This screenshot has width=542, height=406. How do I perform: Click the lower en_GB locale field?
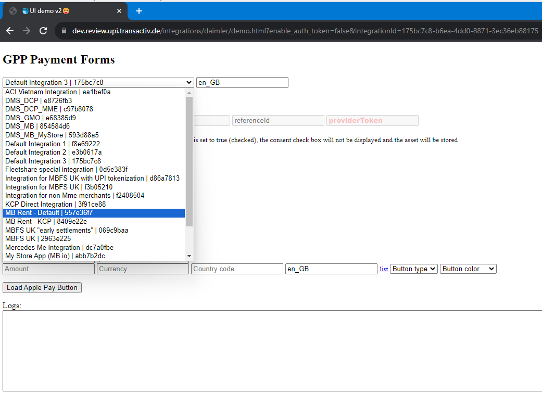tap(331, 269)
